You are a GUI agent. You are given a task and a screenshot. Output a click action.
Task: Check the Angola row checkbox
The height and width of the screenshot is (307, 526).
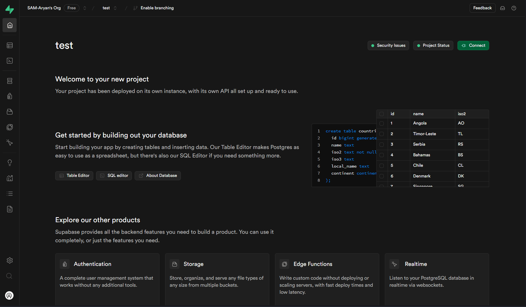coord(382,123)
